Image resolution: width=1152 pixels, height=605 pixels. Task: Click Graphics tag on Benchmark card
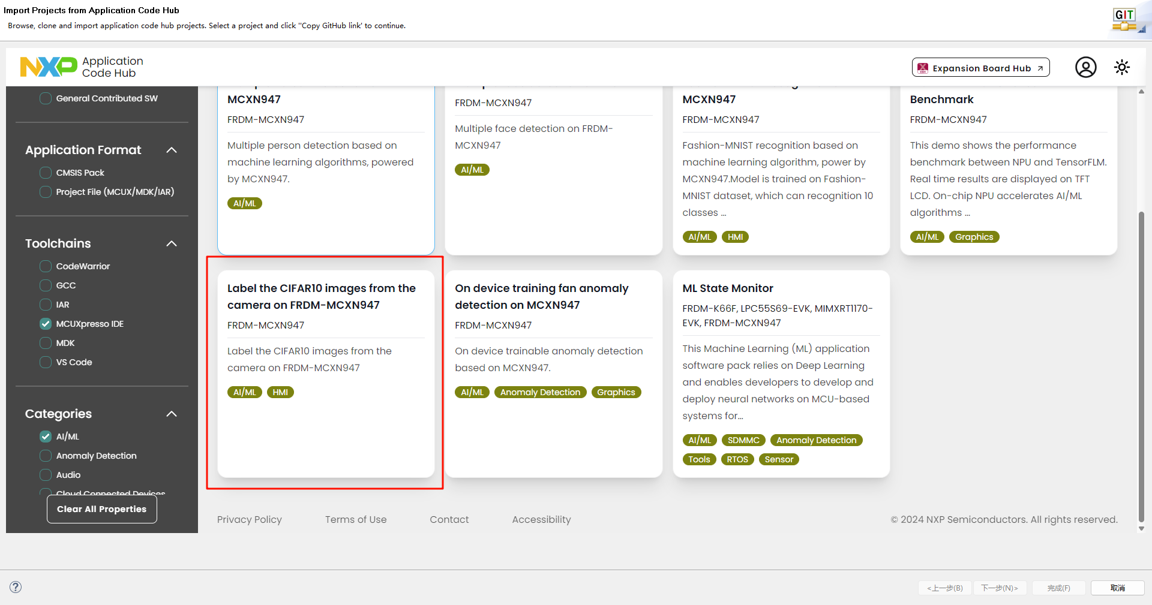[x=974, y=237]
